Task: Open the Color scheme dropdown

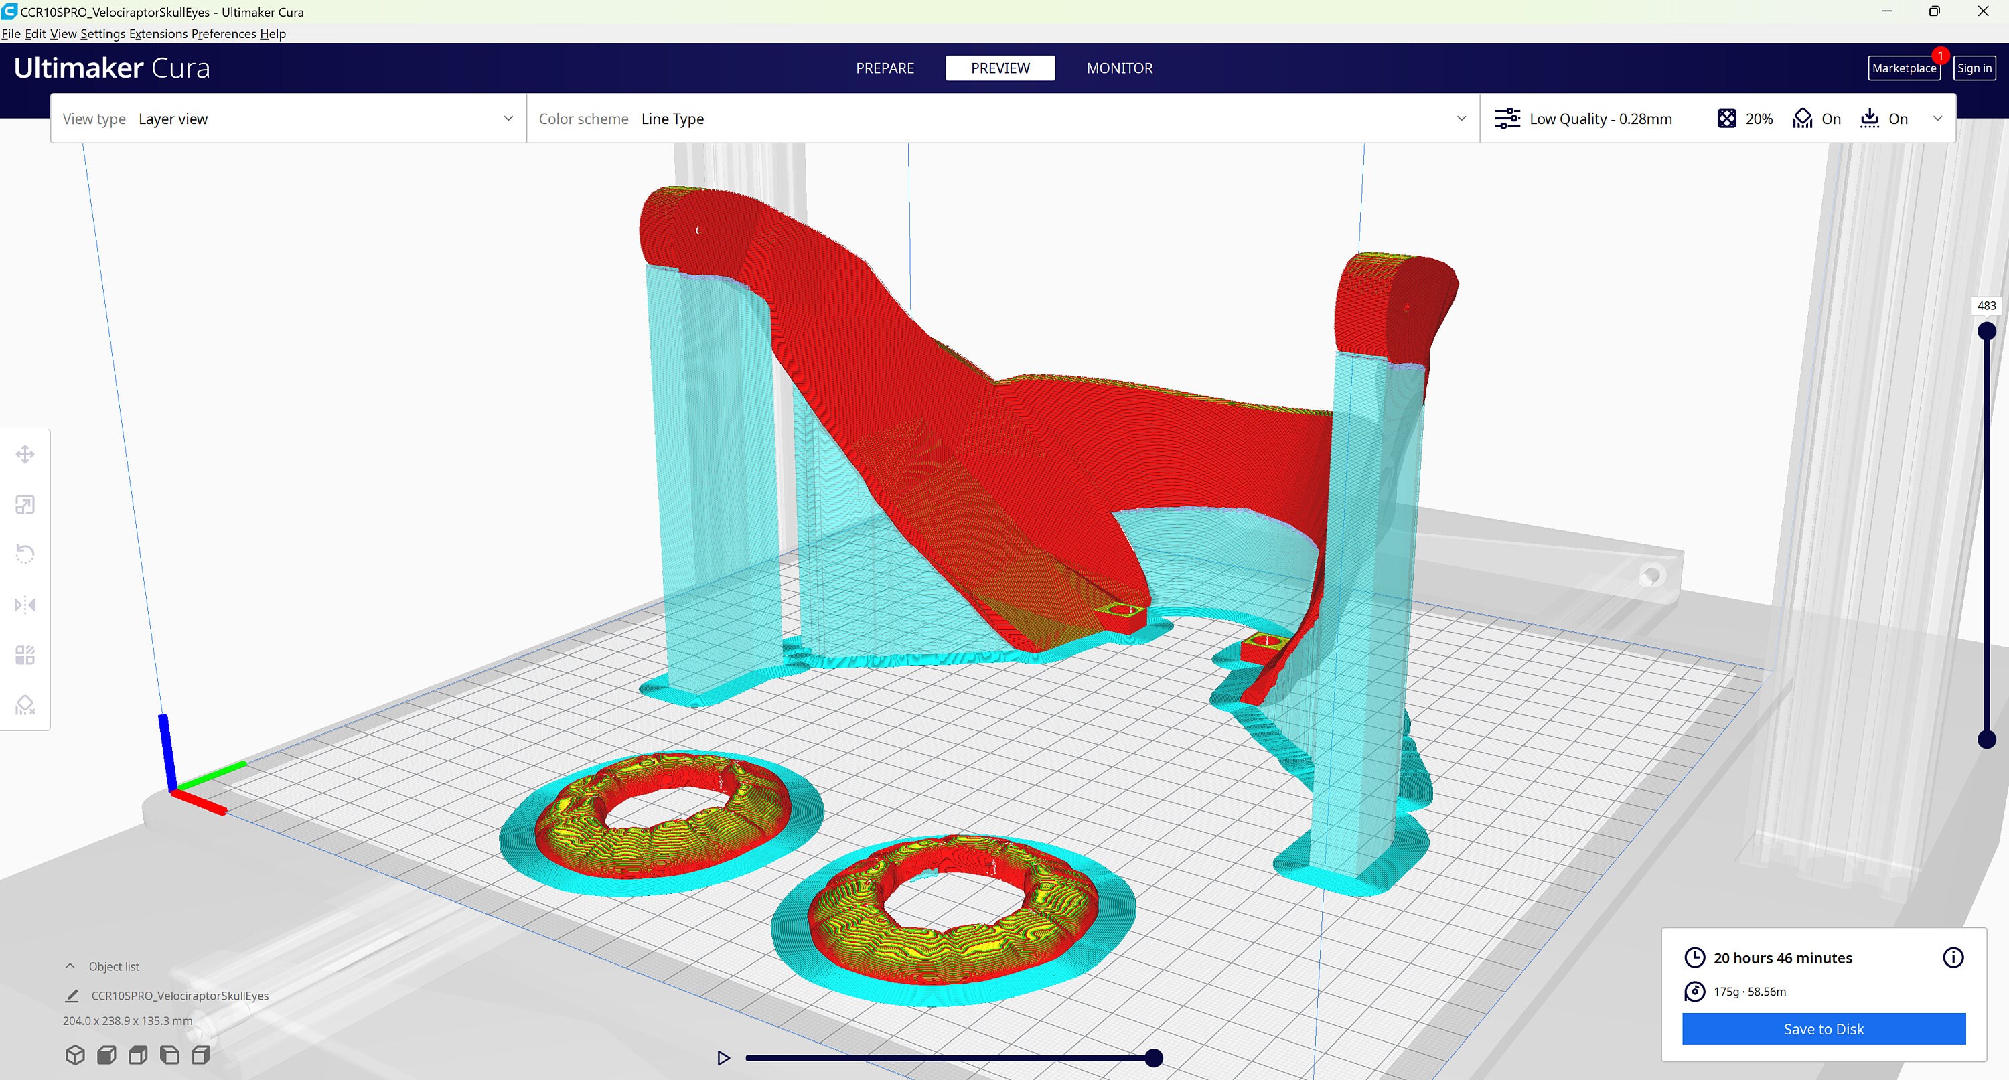Action: [x=1003, y=119]
